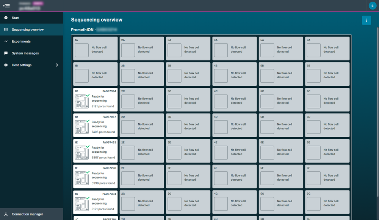
Task: Click the empty flow cell placeholder in 6G
Action: coord(313,204)
